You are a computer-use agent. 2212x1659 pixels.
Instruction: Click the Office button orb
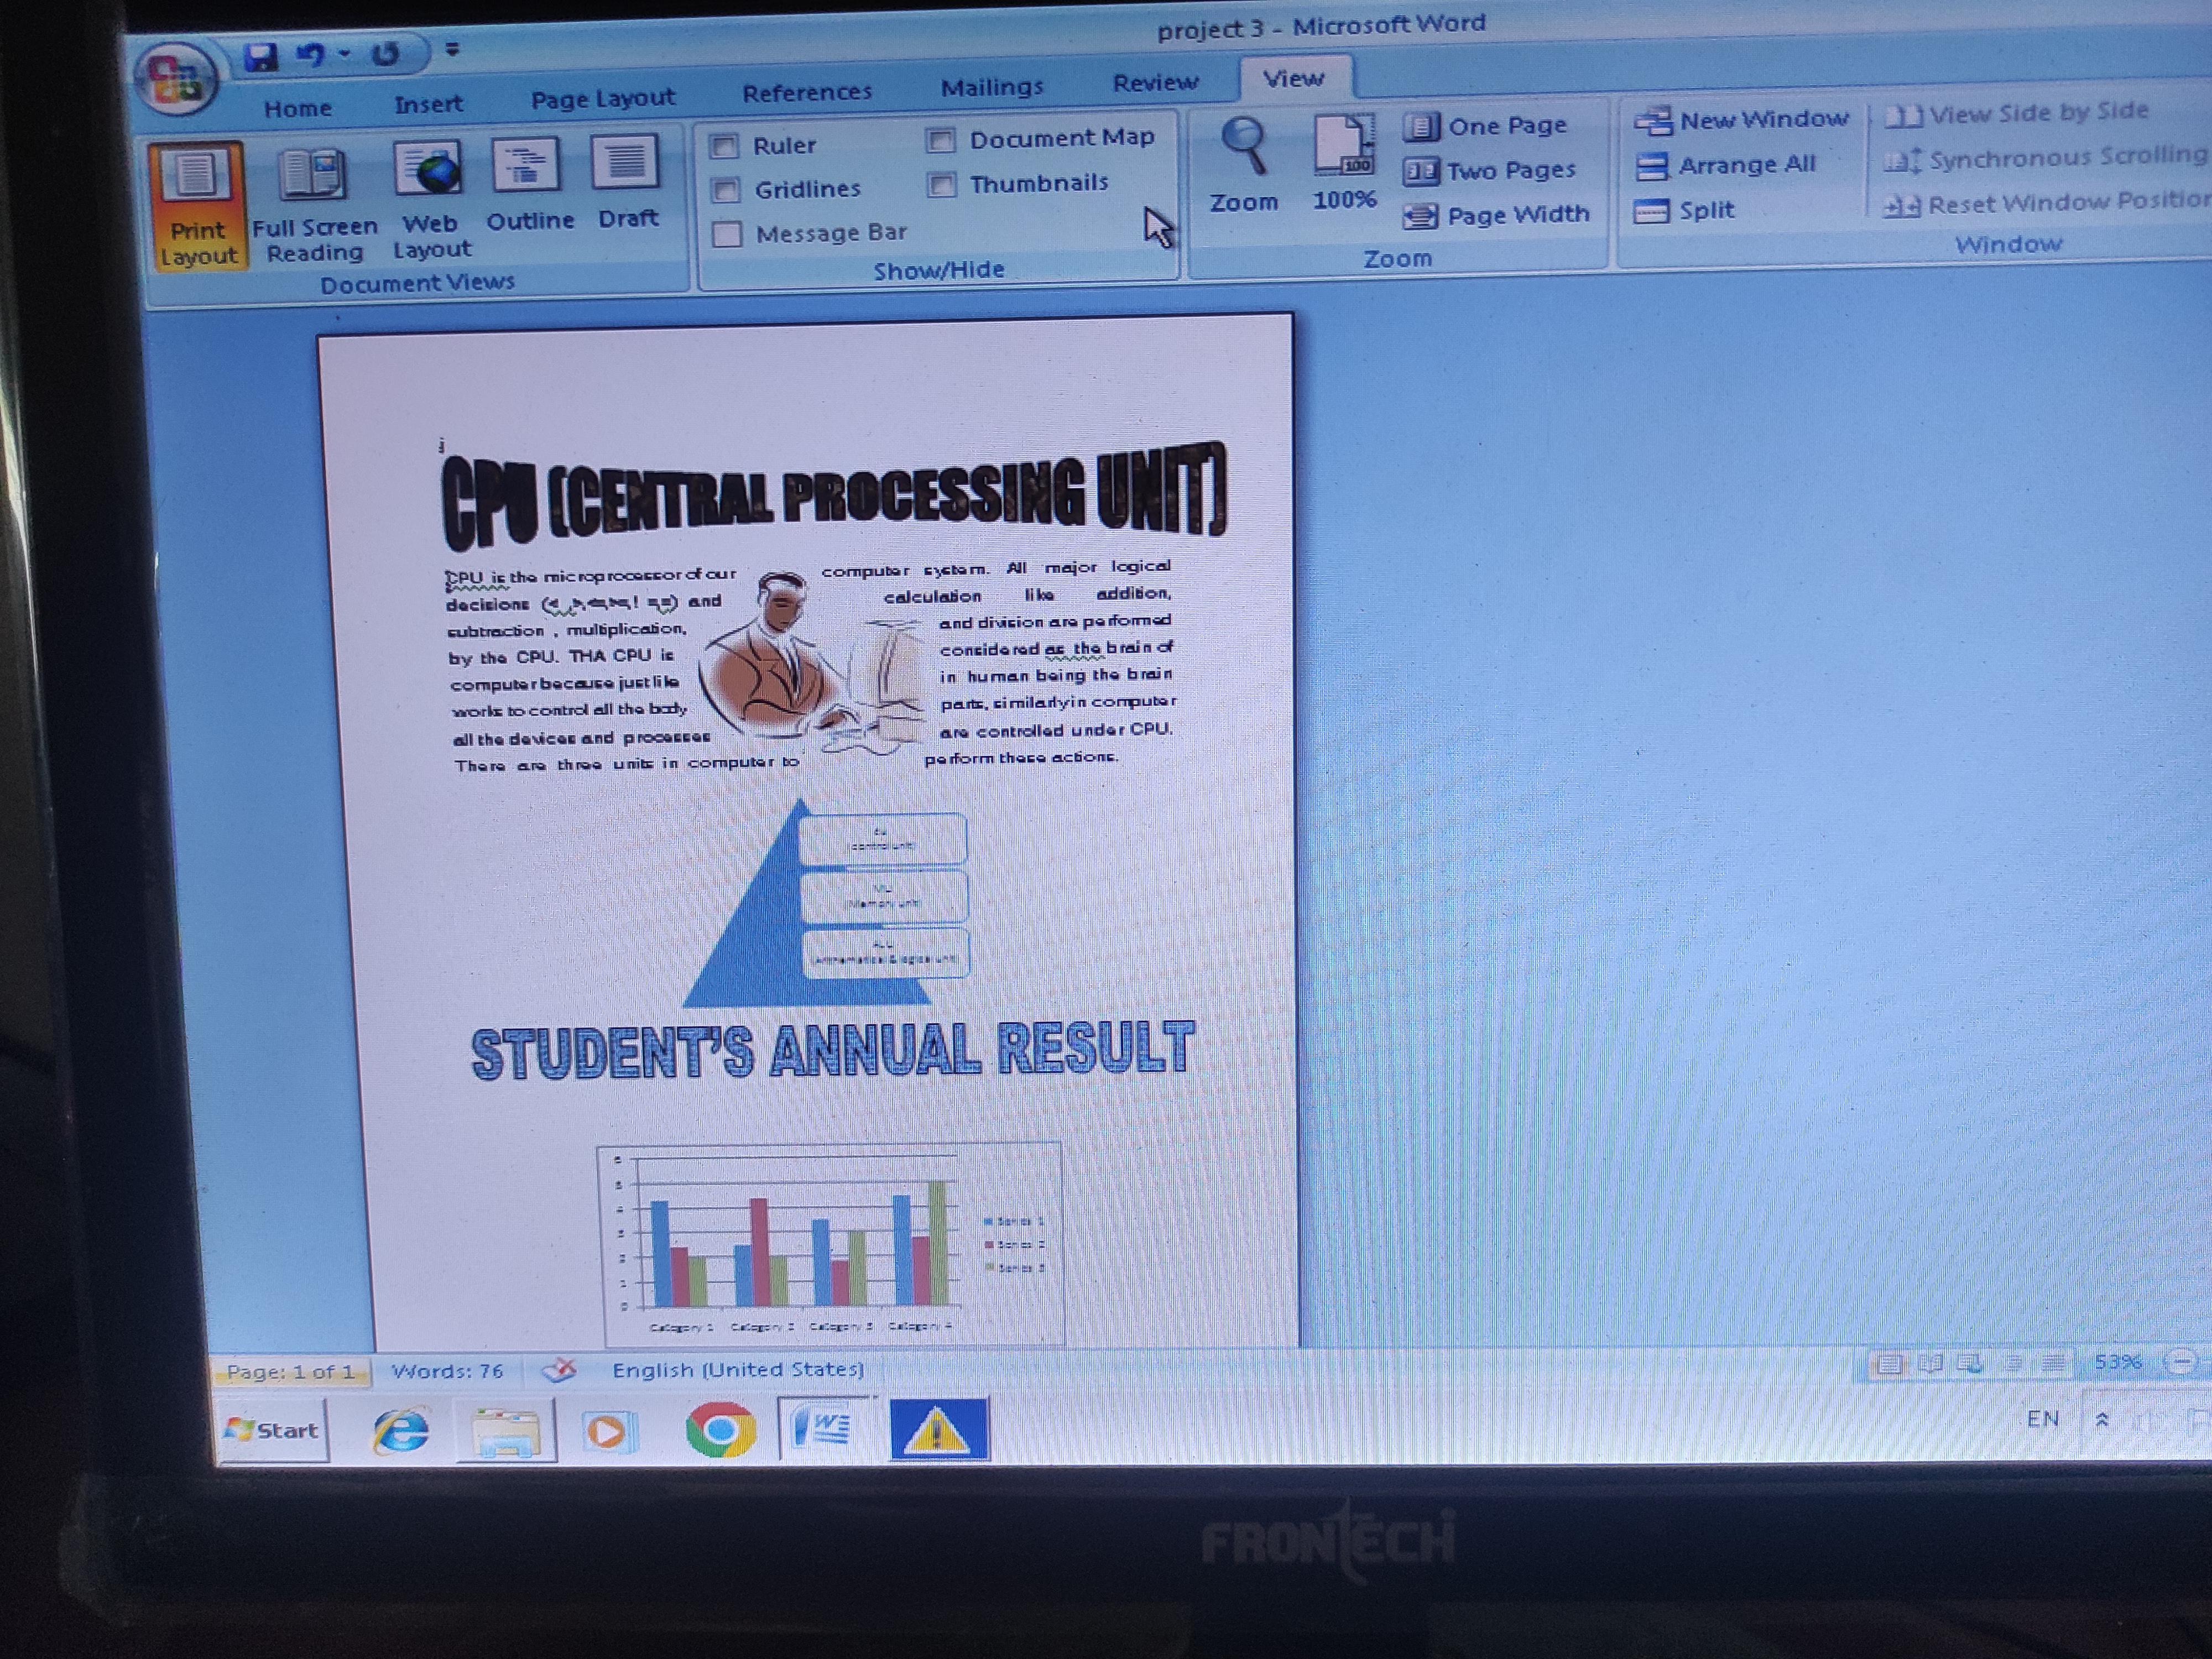(x=177, y=79)
